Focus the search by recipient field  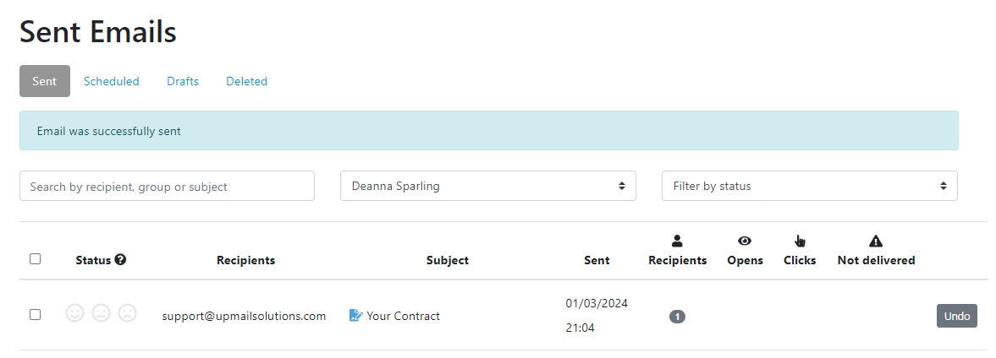tap(167, 187)
